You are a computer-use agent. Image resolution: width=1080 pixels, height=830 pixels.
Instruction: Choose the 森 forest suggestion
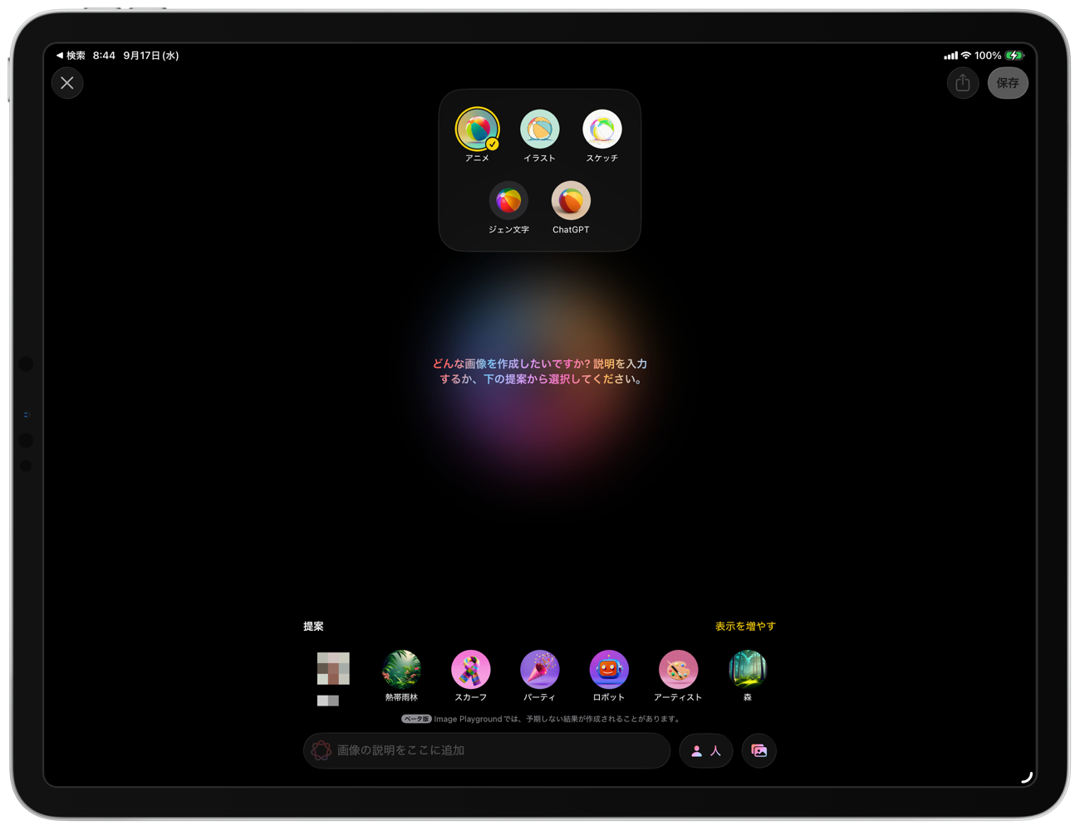click(x=747, y=668)
